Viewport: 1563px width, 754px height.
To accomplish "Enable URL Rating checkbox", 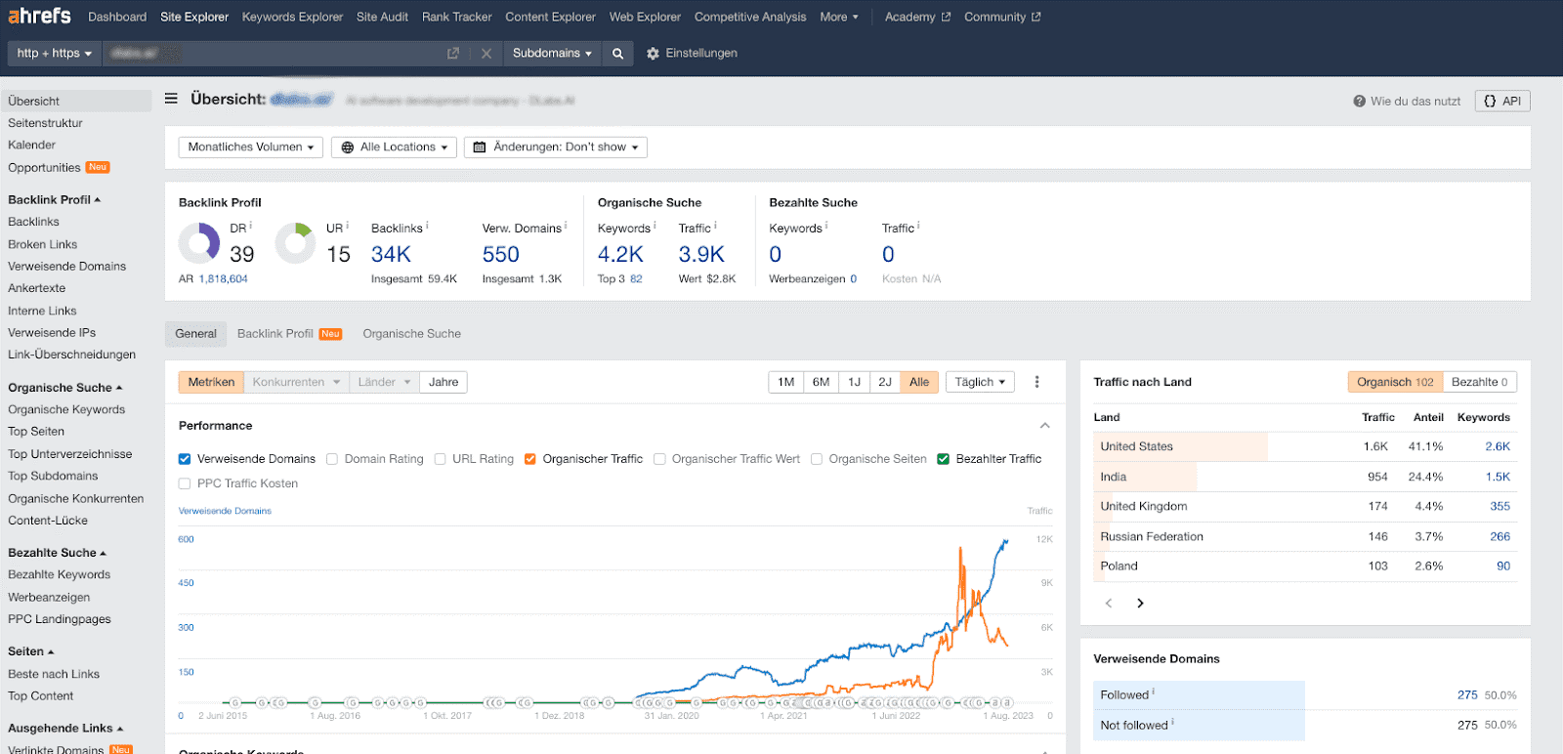I will 440,459.
